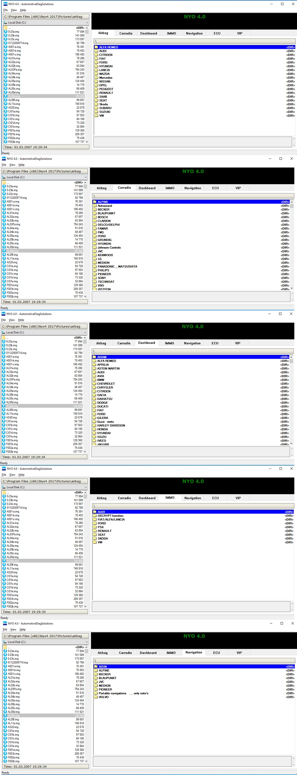The image size is (297, 775).
Task: Switch to the Carradio tab in the Airbag-active window
Action: 126,33
